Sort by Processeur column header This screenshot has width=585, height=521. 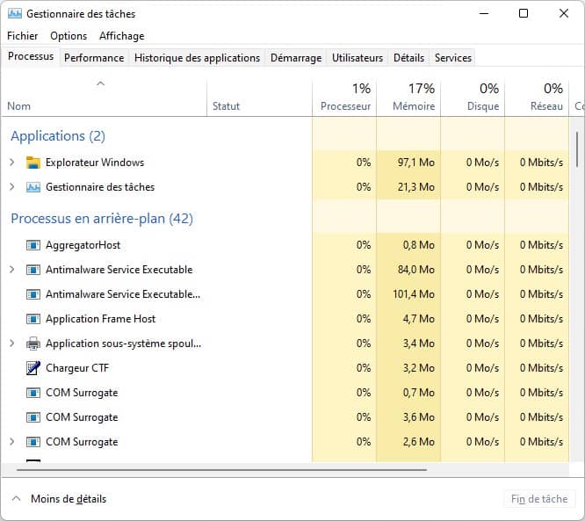344,98
